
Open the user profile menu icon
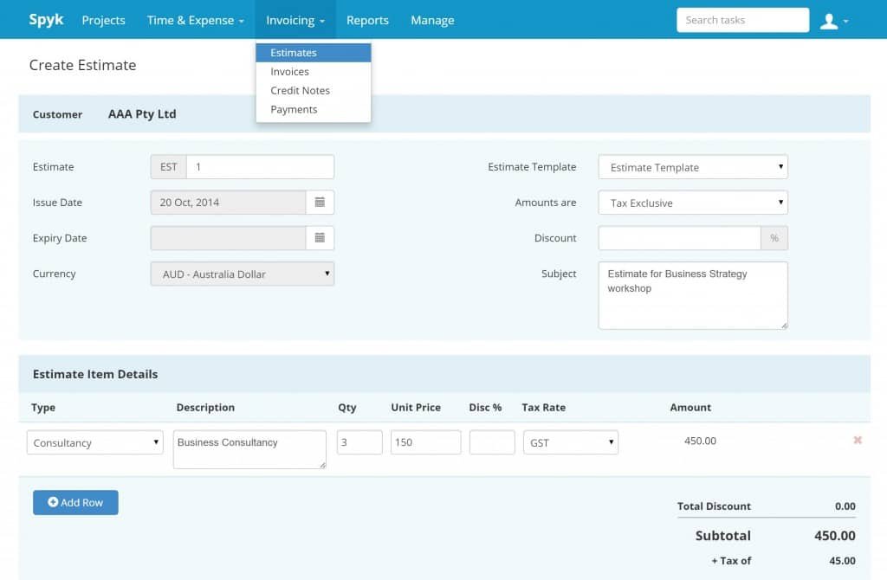pos(832,21)
